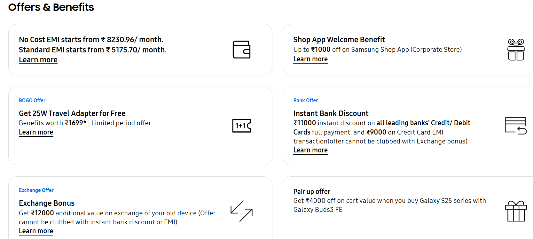This screenshot has height=239, width=533.
Task: Click the Offers & Benefits section title
Action: tap(51, 7)
